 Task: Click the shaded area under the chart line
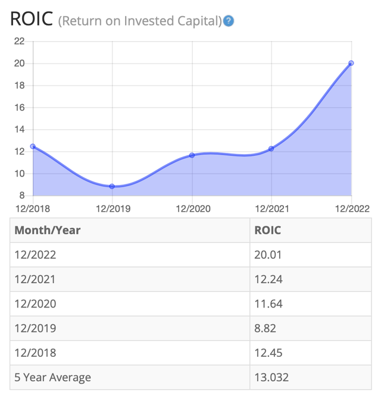coord(238,178)
